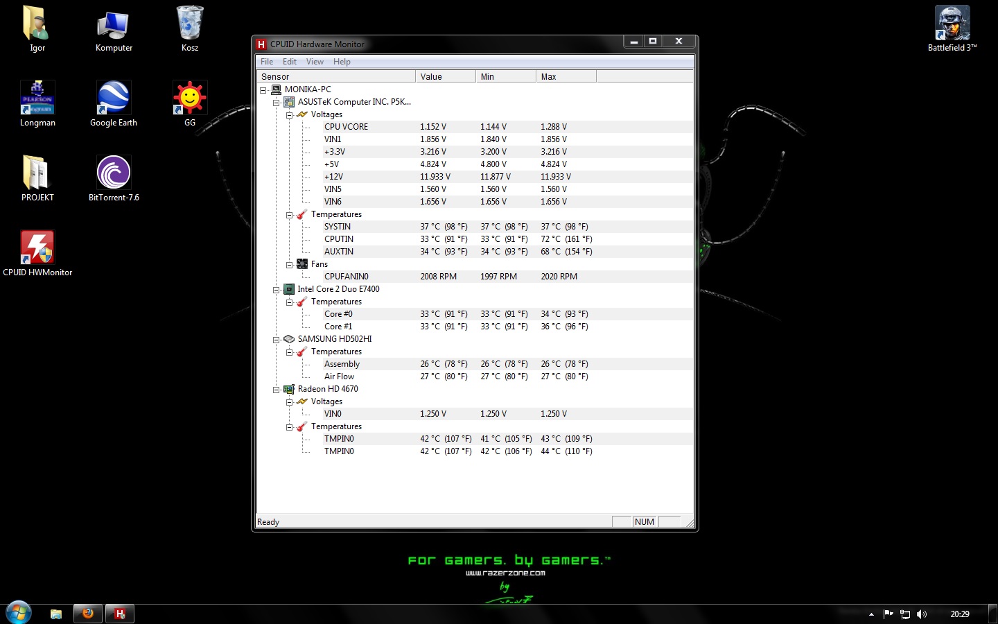Viewport: 998px width, 624px height.
Task: Collapse the Temperatures group above SYSTIN
Action: pyautogui.click(x=290, y=215)
